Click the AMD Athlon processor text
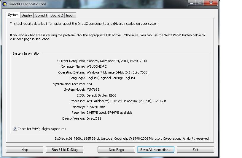 126,101
